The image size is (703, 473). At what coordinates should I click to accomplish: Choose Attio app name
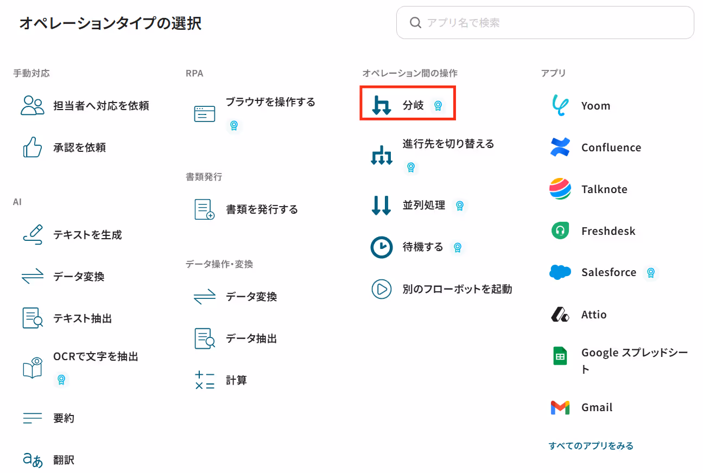[x=594, y=315]
